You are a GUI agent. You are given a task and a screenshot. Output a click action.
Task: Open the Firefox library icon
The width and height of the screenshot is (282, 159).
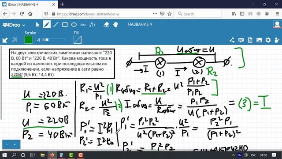pos(234,14)
